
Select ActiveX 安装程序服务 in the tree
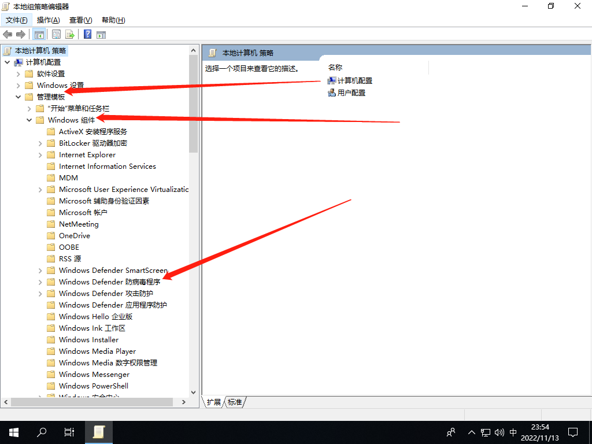(93, 132)
